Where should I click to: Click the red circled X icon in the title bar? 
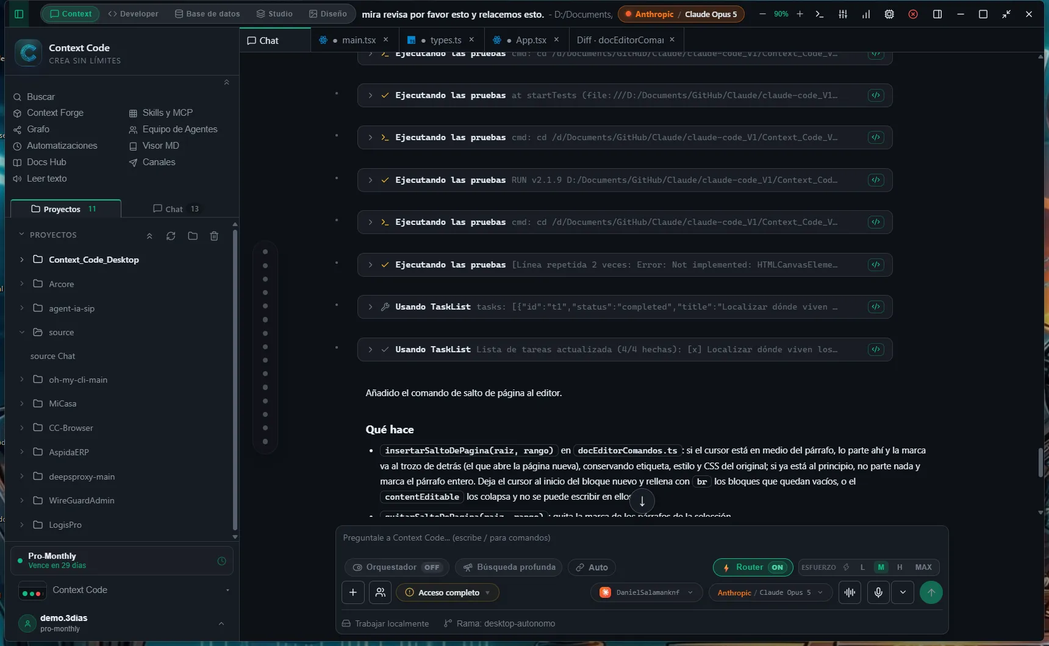coord(913,14)
